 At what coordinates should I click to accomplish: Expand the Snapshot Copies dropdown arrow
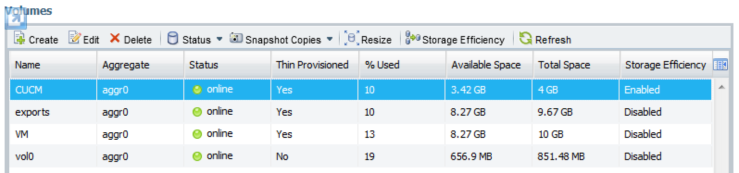tap(330, 39)
